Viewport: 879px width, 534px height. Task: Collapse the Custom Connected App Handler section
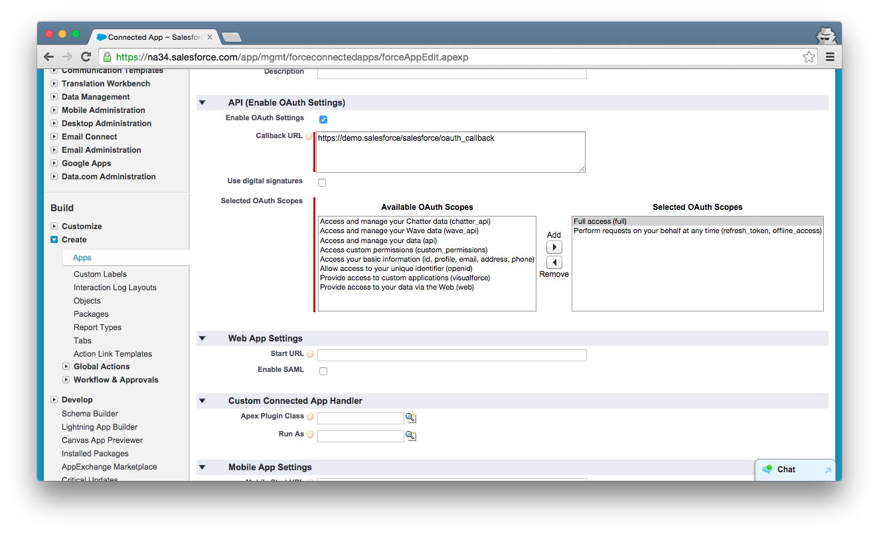[202, 401]
